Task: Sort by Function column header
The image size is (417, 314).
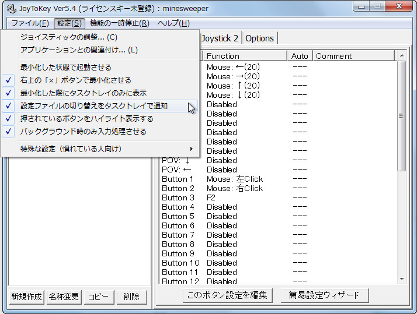Action: 245,56
